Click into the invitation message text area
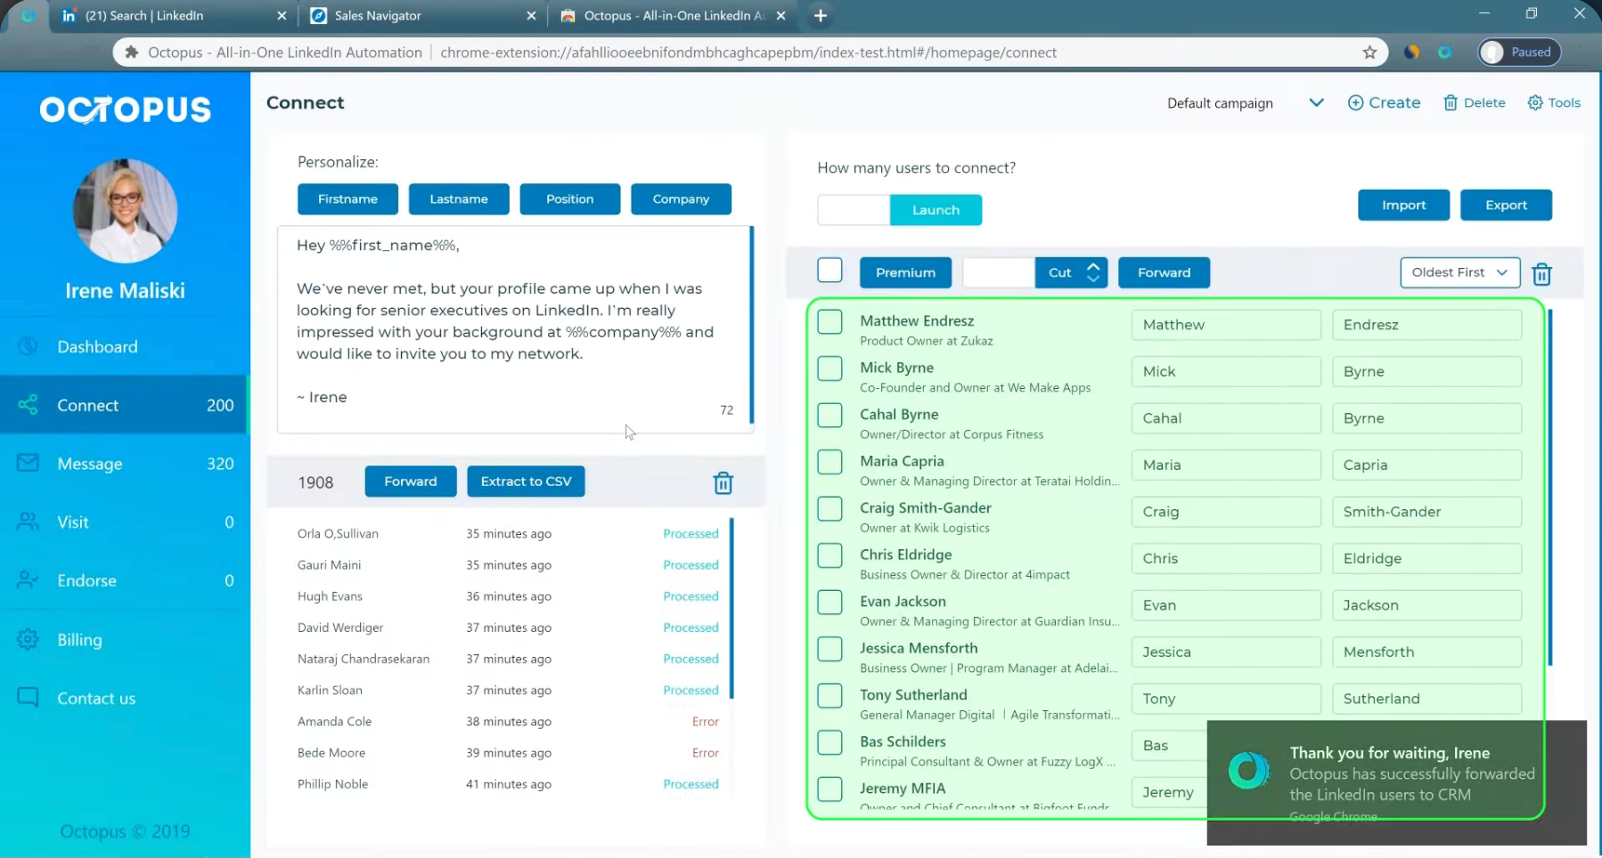 click(516, 329)
